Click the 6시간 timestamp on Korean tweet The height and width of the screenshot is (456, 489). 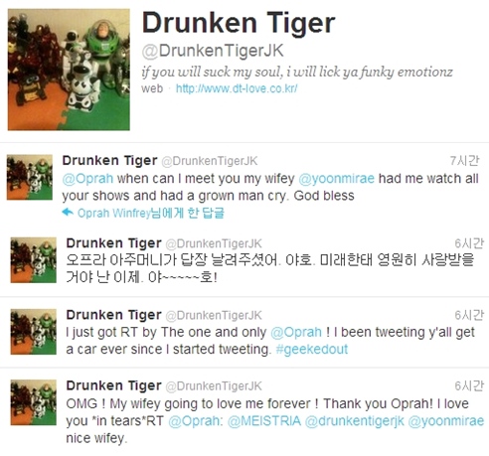point(469,243)
